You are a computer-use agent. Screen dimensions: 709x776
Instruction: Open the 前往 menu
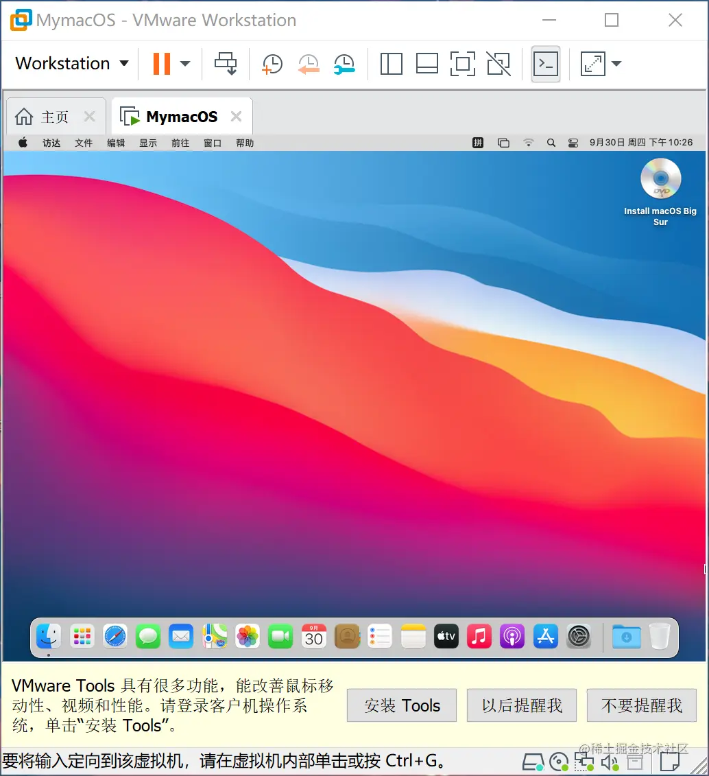(x=180, y=143)
